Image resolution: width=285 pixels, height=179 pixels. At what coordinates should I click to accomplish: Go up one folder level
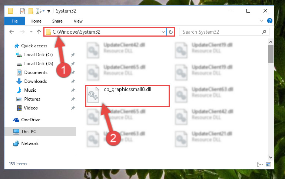[x=39, y=32]
